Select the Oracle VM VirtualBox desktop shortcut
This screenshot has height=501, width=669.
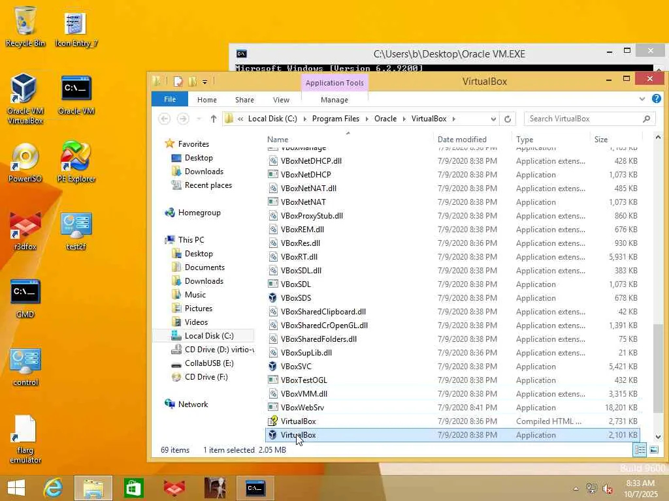click(25, 99)
